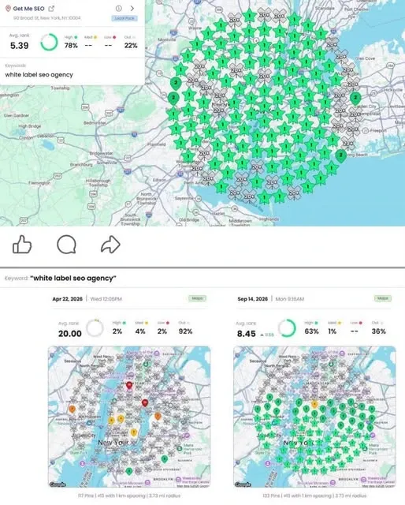The height and width of the screenshot is (505, 405).
Task: Click the 1% Med value
Action: click(333, 331)
